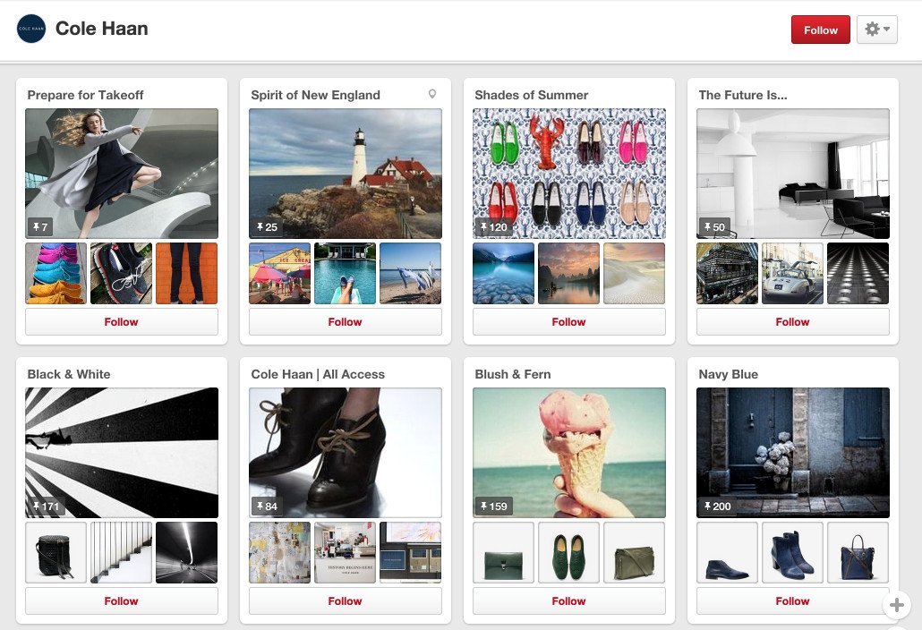
Task: Click the Cole Haan profile name heading
Action: click(102, 29)
